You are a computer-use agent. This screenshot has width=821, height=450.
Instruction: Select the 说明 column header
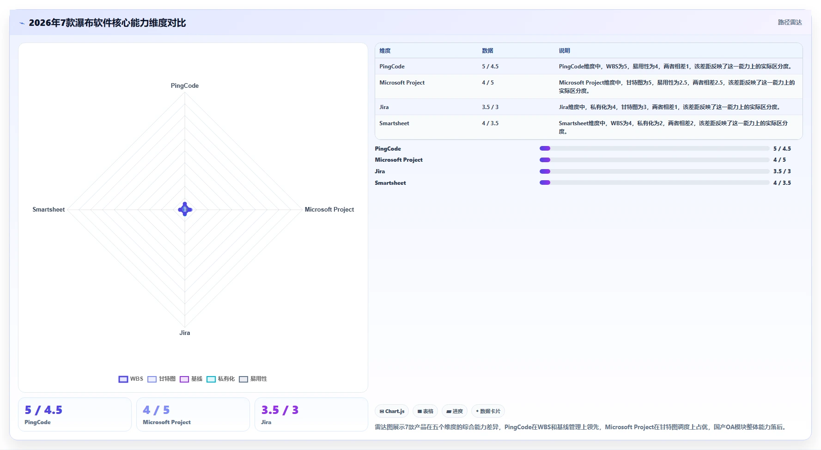[x=564, y=51]
